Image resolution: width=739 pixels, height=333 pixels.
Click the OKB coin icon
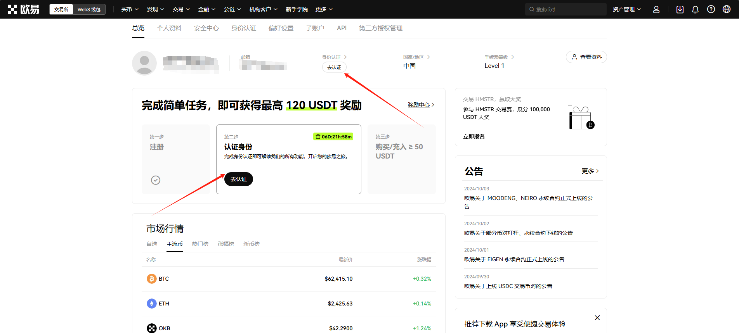click(152, 328)
